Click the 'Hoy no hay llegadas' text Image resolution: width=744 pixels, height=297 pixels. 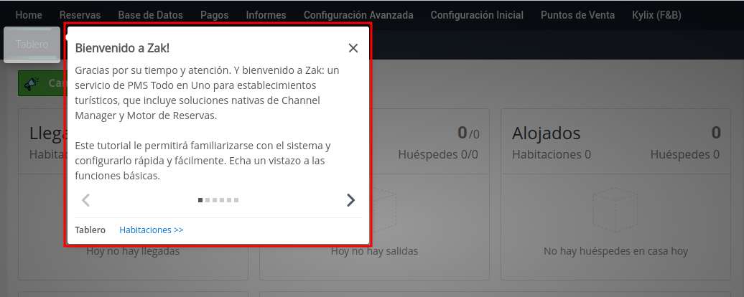[x=133, y=251]
